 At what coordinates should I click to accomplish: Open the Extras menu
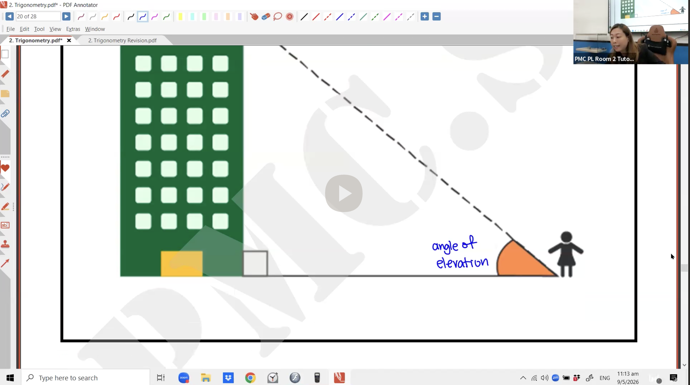tap(73, 29)
